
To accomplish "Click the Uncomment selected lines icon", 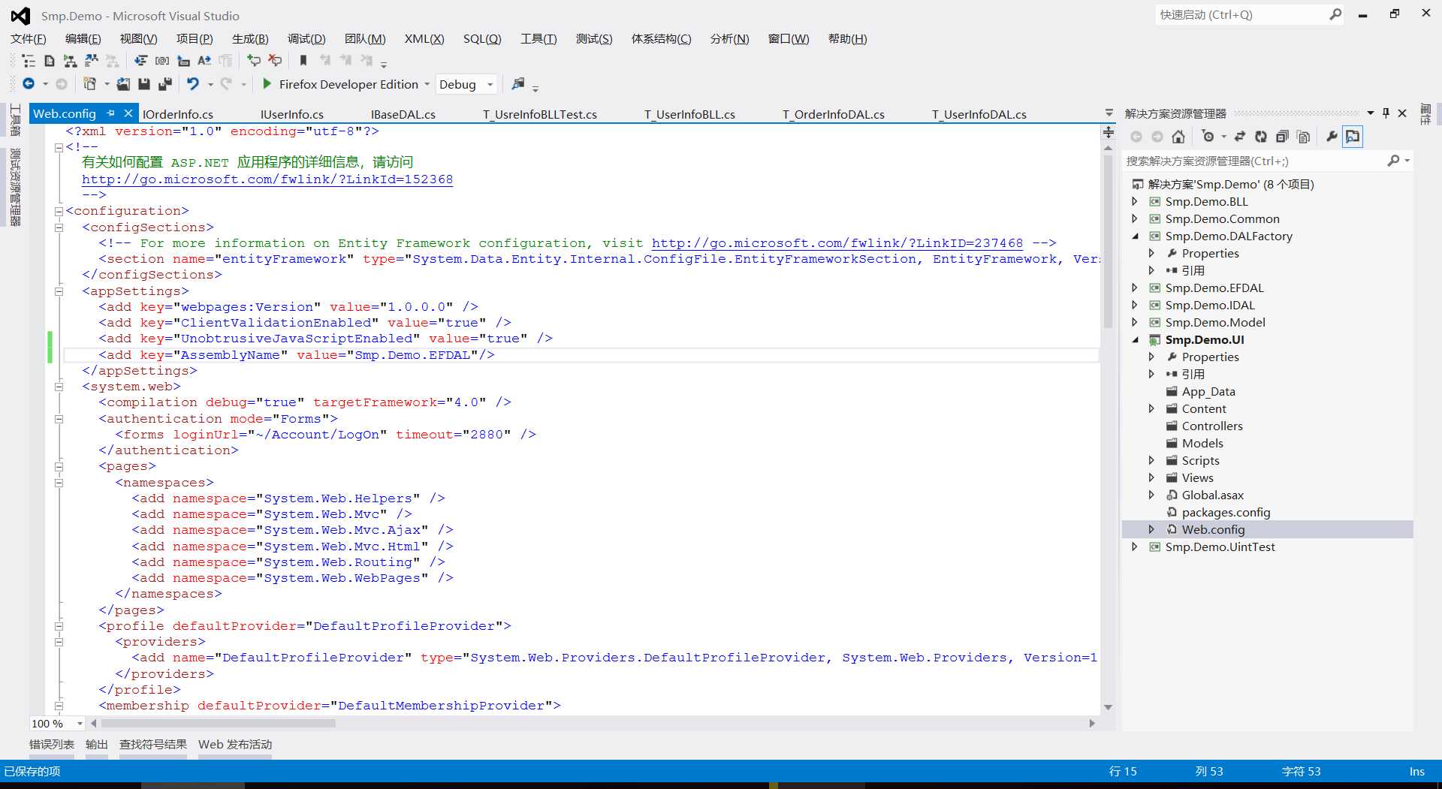I will 276,61.
